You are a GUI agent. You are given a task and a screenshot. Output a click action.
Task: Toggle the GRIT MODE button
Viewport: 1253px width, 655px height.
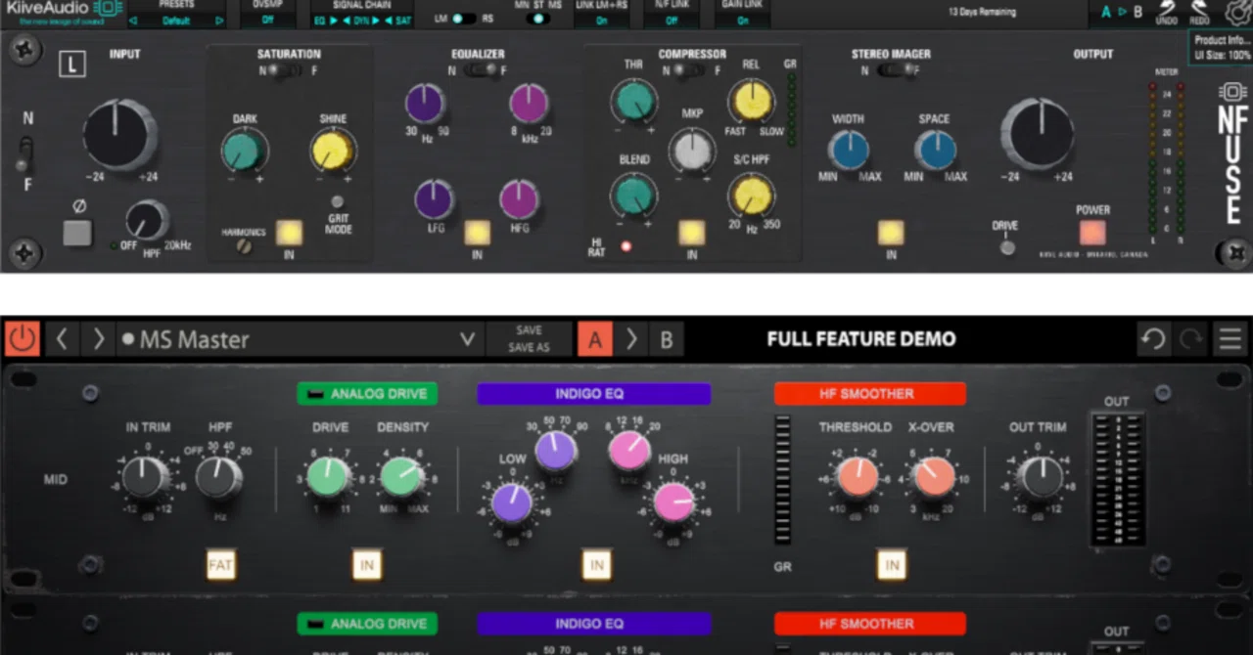[336, 201]
